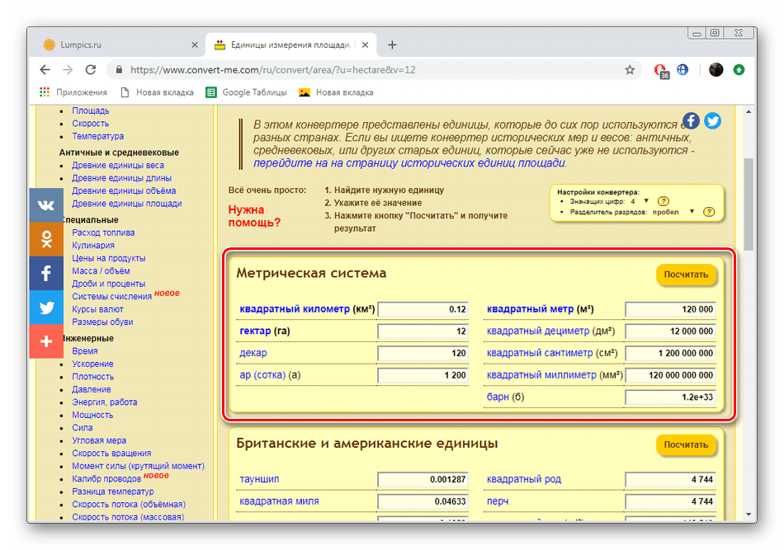784x550 pixels.
Task: Share via Odnoklassniki sidebar icon
Action: [x=46, y=240]
